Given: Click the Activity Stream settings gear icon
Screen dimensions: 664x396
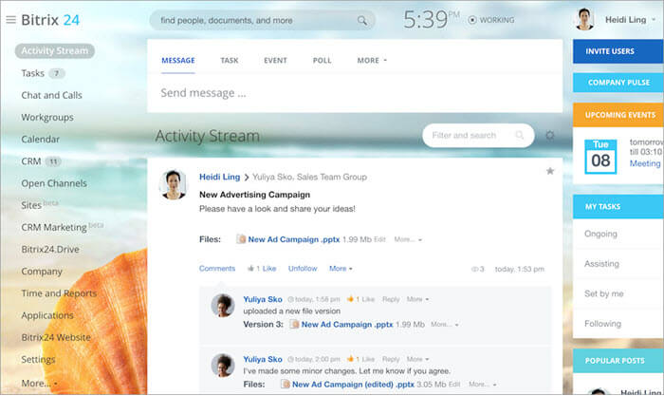Looking at the screenshot, I should pos(550,136).
